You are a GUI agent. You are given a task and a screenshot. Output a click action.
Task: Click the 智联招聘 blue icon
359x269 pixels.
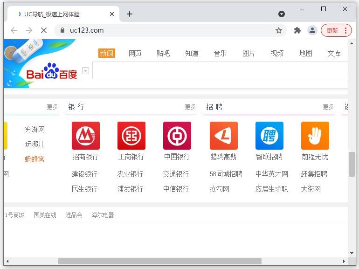(x=269, y=136)
